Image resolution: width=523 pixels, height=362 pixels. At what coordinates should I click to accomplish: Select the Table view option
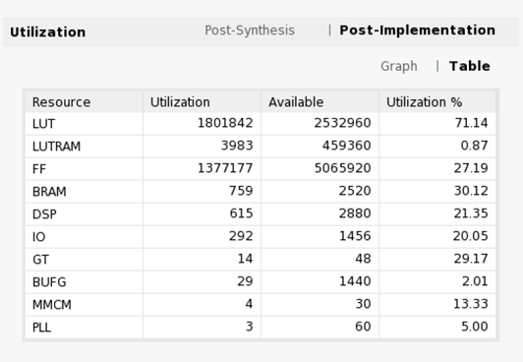click(x=470, y=66)
